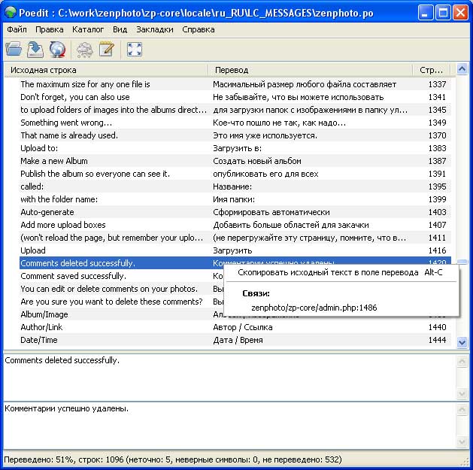Sort by the Стр... column header
The height and width of the screenshot is (470, 473).
[431, 70]
